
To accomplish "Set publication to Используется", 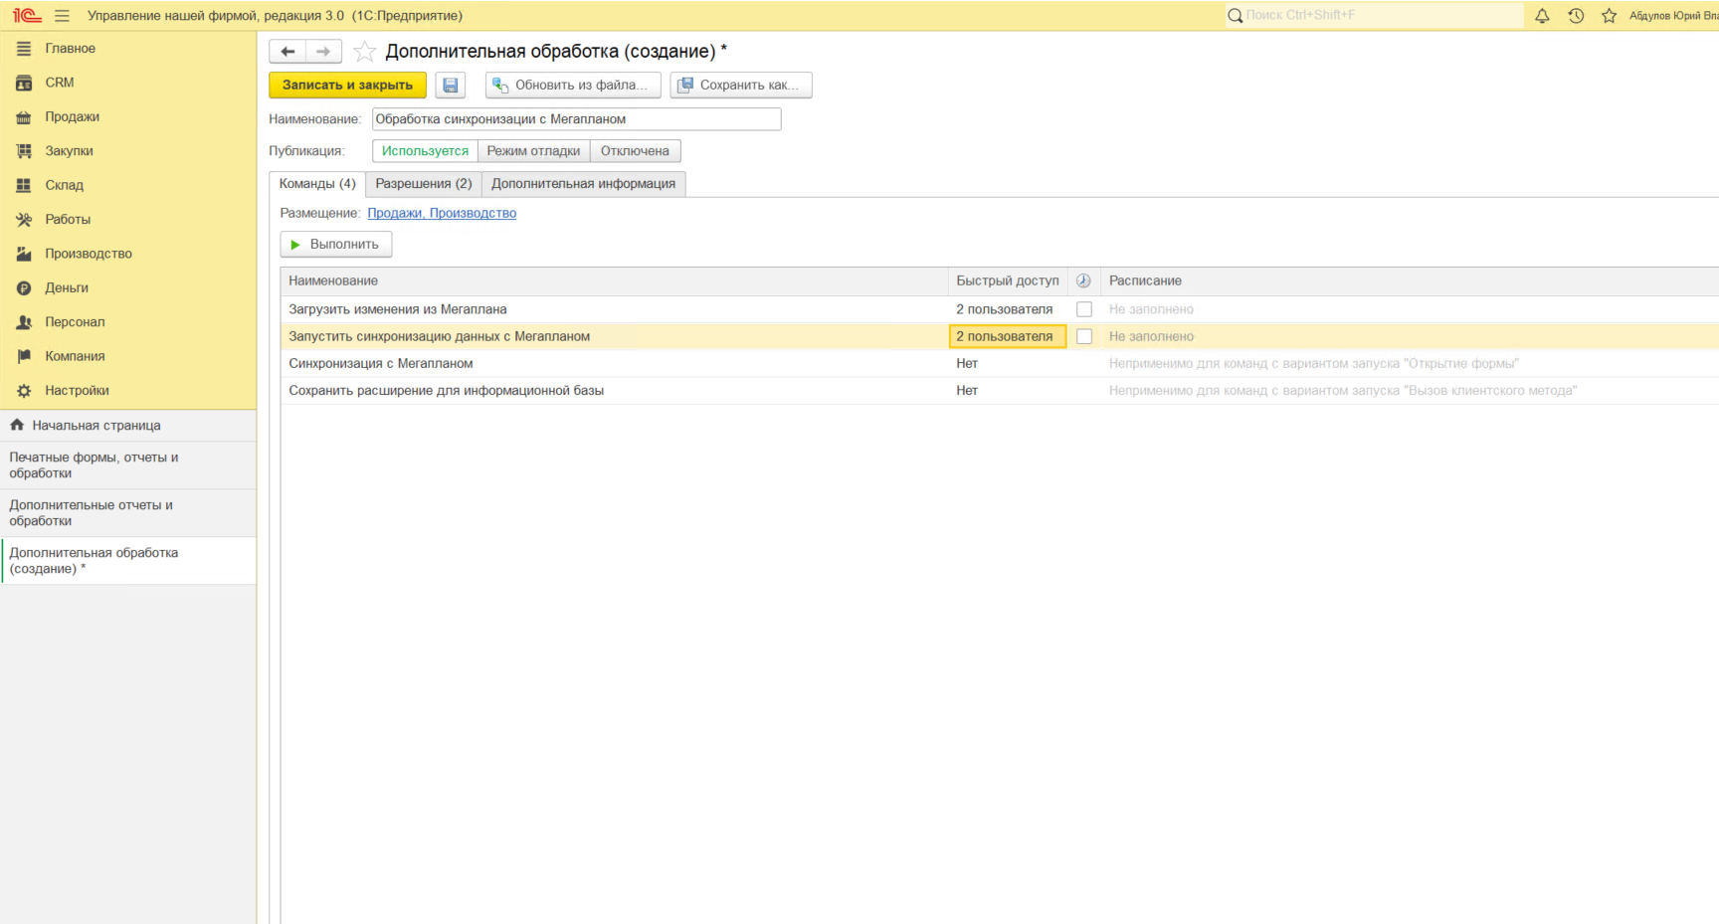I will [x=425, y=151].
